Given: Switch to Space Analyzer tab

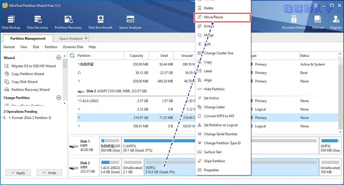Looking at the screenshot, I should pyautogui.click(x=71, y=38).
